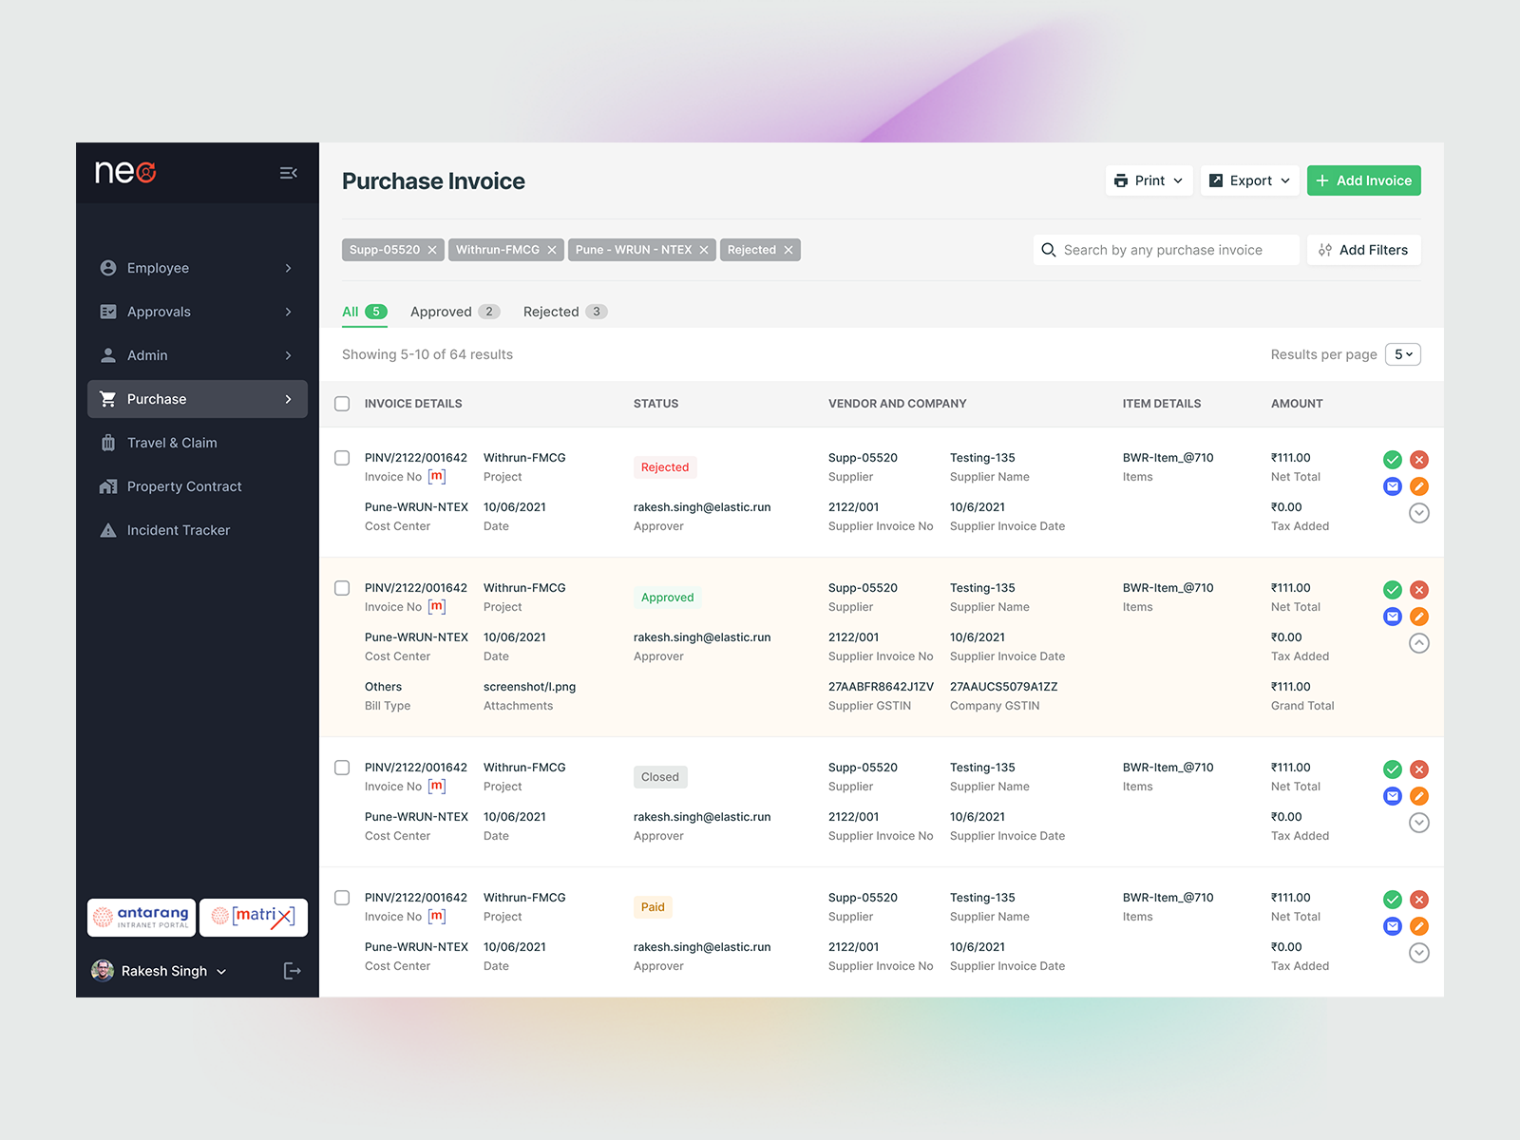This screenshot has height=1140, width=1520.
Task: Collapse the sidebar using the collapse icon
Action: point(289,172)
